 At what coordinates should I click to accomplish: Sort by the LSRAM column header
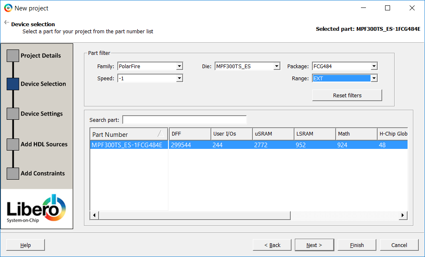(315, 134)
